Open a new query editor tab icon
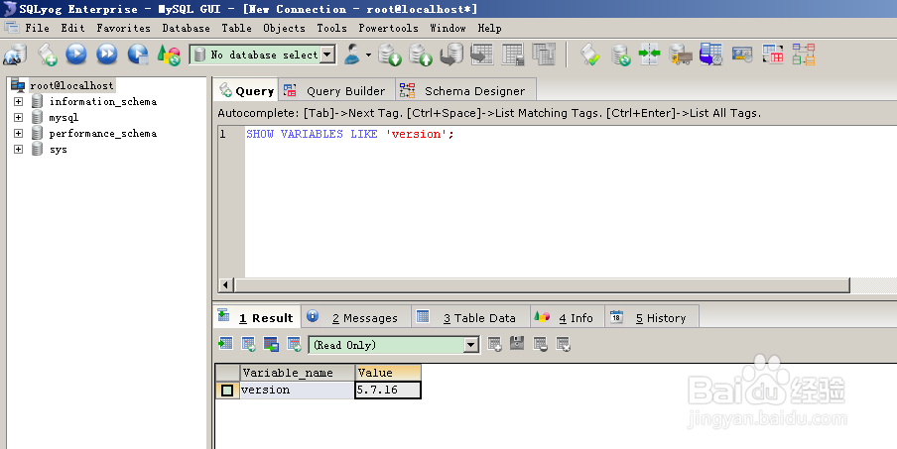 [47, 55]
